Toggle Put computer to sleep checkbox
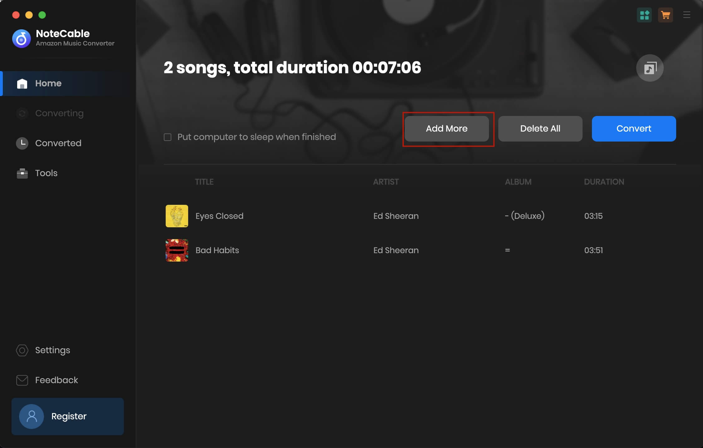 [x=168, y=137]
